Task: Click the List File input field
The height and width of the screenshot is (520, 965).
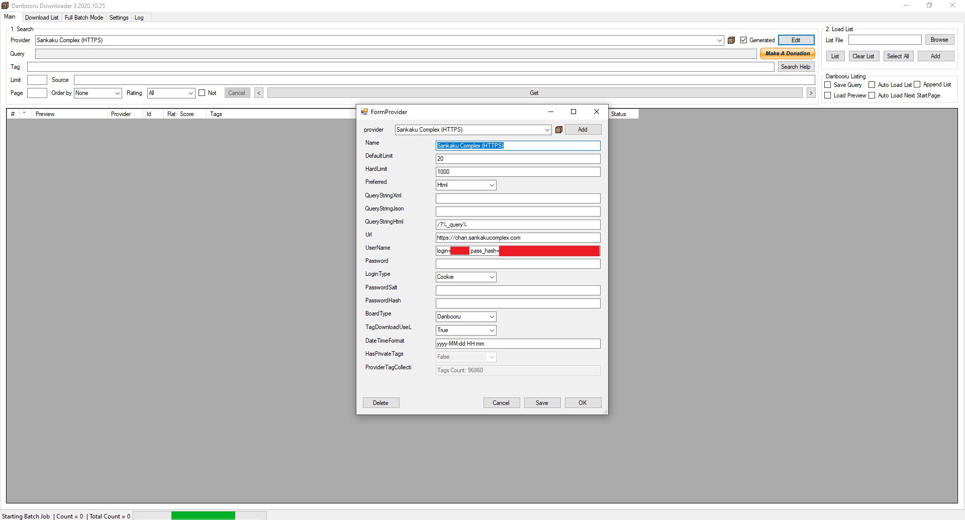Action: click(885, 40)
